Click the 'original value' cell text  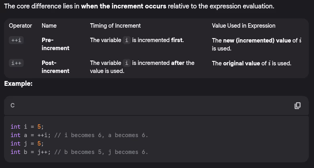(x=251, y=63)
